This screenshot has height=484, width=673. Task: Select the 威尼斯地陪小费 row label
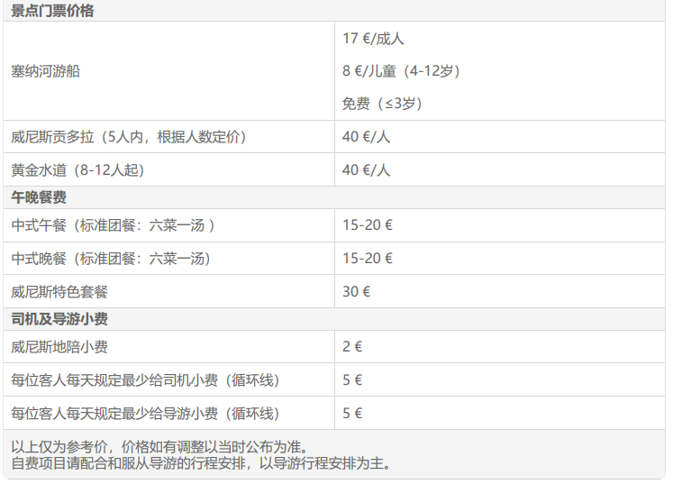pyautogui.click(x=59, y=347)
